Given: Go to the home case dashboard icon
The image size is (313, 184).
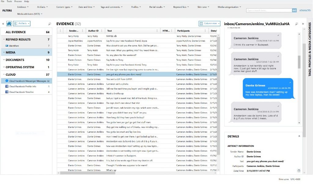Looking at the screenshot, I should [9, 24].
